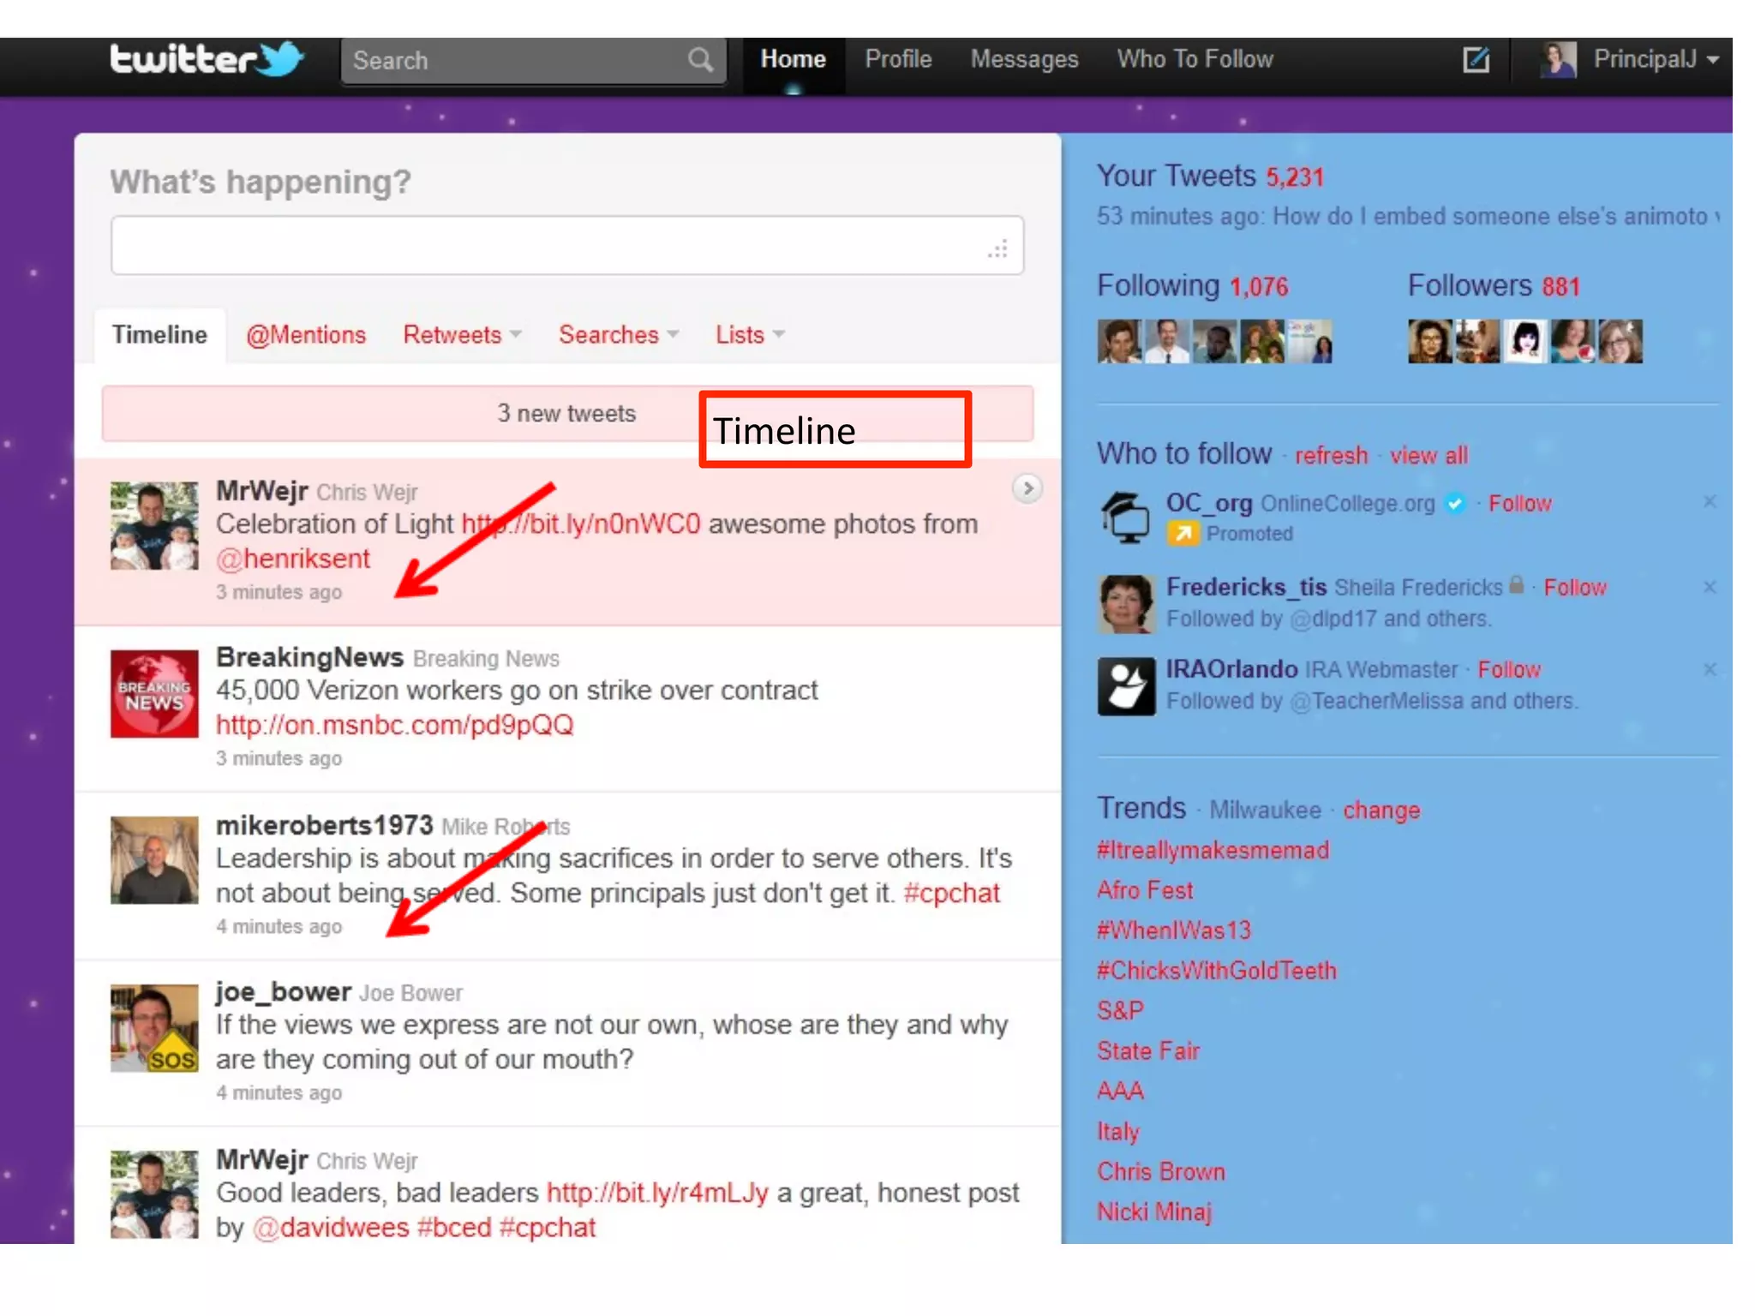Viewport: 1755px width, 1316px height.
Task: Open the State Fair trend
Action: pyautogui.click(x=1148, y=1051)
